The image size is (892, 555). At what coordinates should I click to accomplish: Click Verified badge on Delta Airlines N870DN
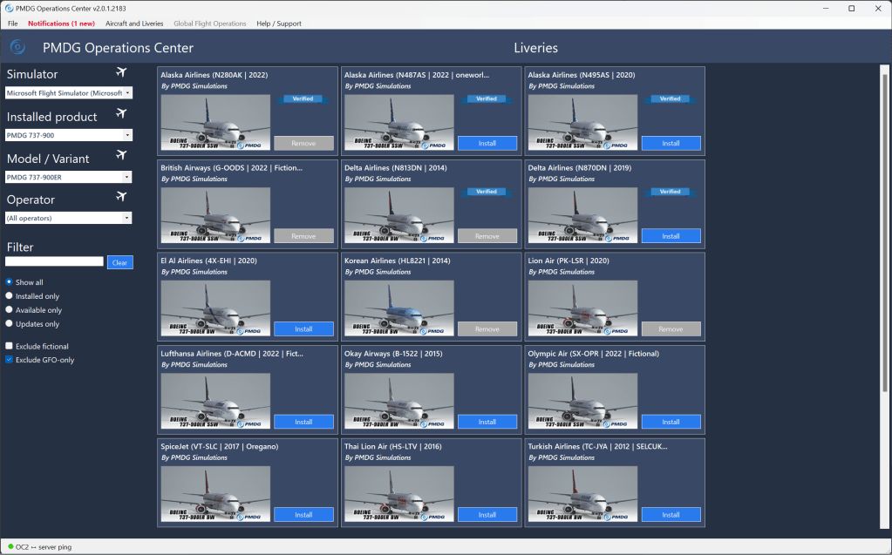[670, 192]
